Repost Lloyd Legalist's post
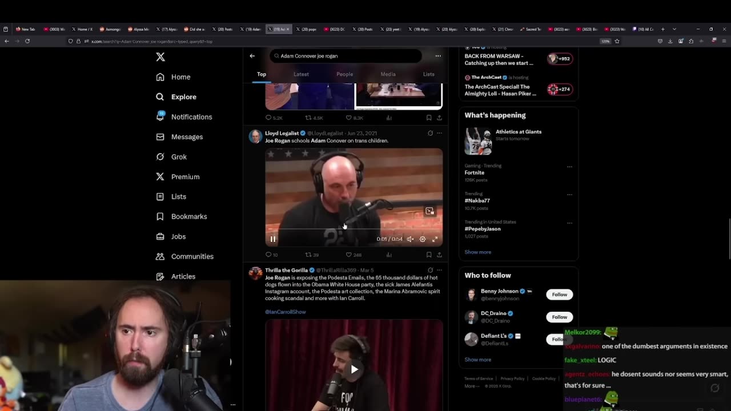 tap(312, 255)
